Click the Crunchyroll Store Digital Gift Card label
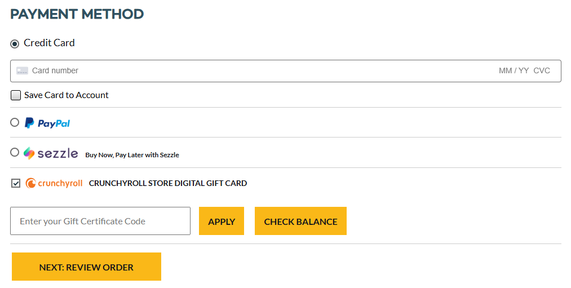Image resolution: width=571 pixels, height=288 pixels. (168, 183)
